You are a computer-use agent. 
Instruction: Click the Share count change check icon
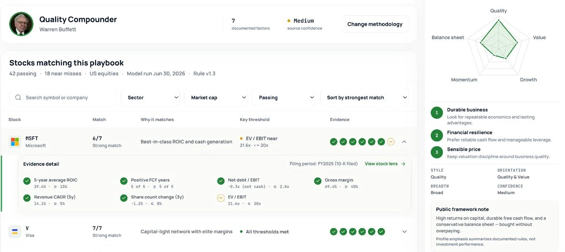coord(124,198)
